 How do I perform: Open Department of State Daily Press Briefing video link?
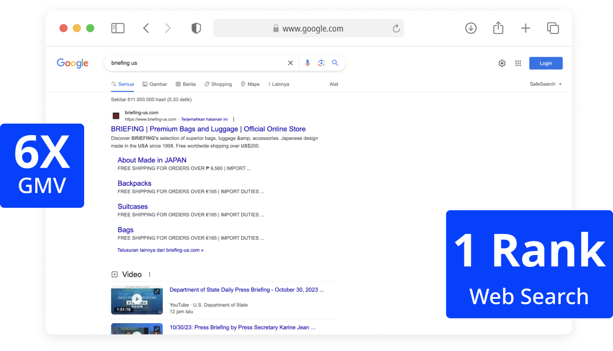(247, 290)
